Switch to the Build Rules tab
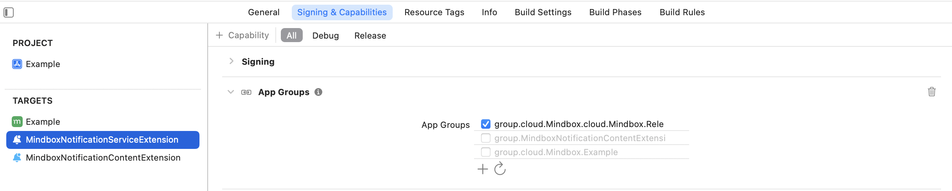The height and width of the screenshot is (191, 952). coord(682,12)
